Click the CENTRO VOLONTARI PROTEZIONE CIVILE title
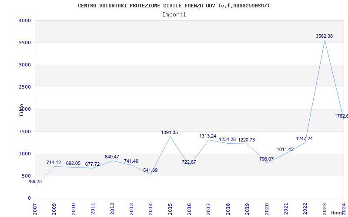 point(174,6)
